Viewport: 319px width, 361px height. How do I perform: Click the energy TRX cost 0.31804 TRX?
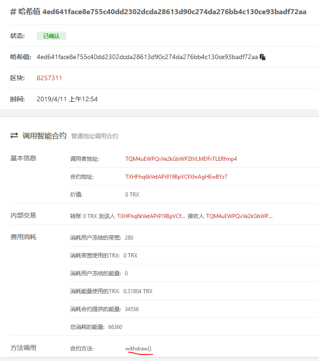click(138, 291)
